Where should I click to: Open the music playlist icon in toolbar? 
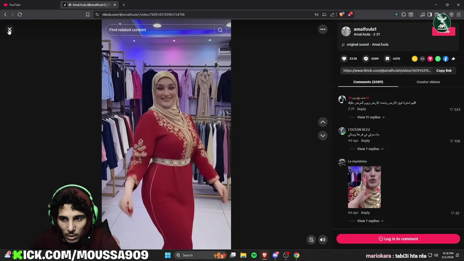[422, 14]
